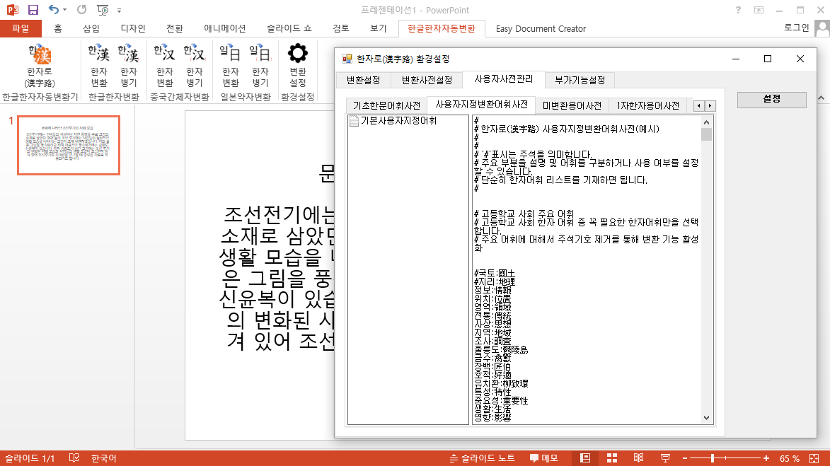Viewport: 830px width, 466px height.
Task: Toggle the 슬라이드 노트 pane button
Action: click(483, 458)
